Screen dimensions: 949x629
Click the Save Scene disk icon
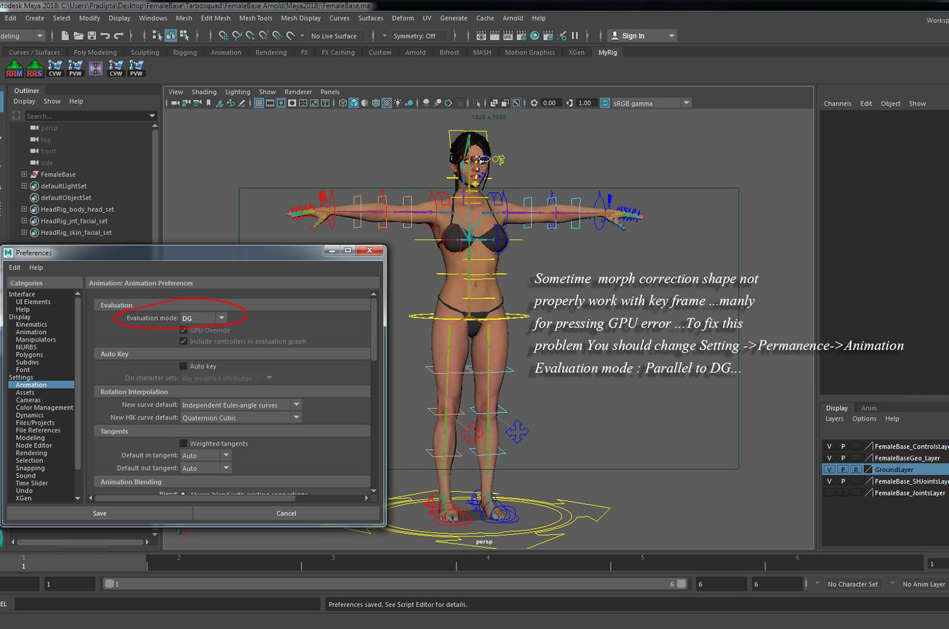[x=92, y=36]
